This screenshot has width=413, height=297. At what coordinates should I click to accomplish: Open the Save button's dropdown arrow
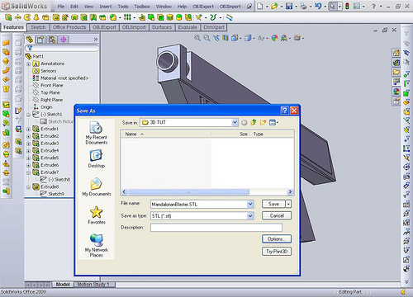click(288, 204)
